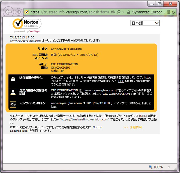Open the 日本語 language dropdown
The width and height of the screenshot is (180, 173).
pos(145,23)
